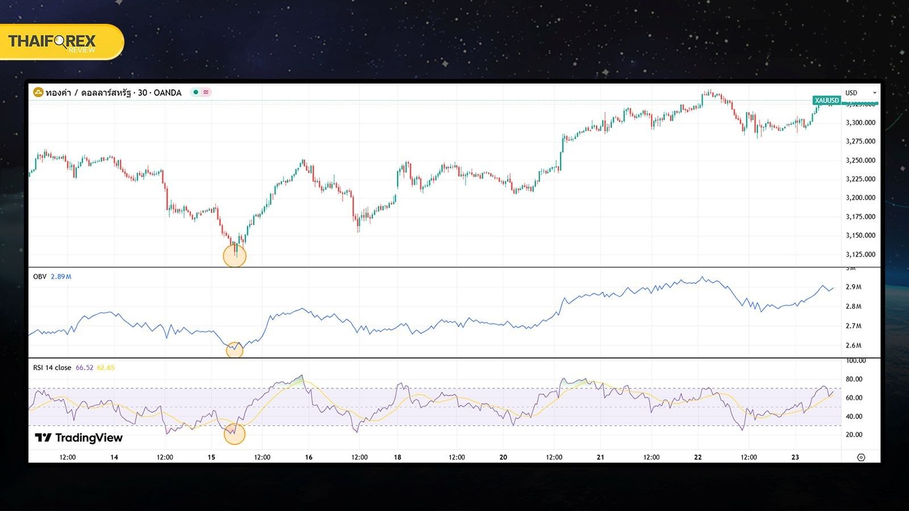Click date label 15 on time axis
This screenshot has width=909, height=511.
(211, 457)
